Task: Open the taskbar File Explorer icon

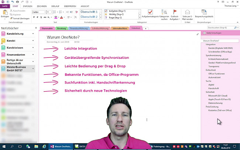Action: click(x=36, y=146)
